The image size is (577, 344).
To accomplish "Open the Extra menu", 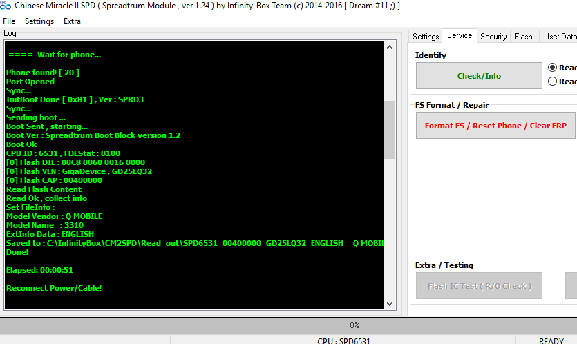I will coord(72,21).
